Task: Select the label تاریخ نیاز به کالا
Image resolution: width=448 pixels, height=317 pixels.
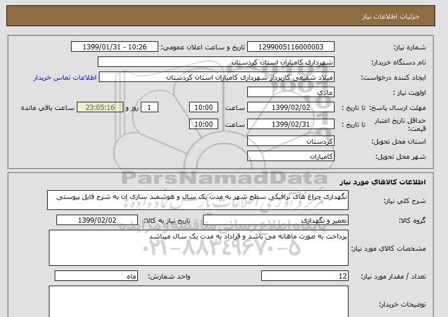Action: 167,220
